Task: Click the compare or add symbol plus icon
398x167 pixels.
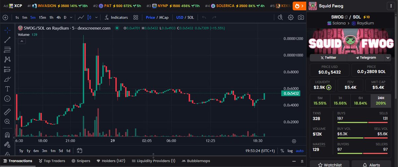Action: point(5,17)
